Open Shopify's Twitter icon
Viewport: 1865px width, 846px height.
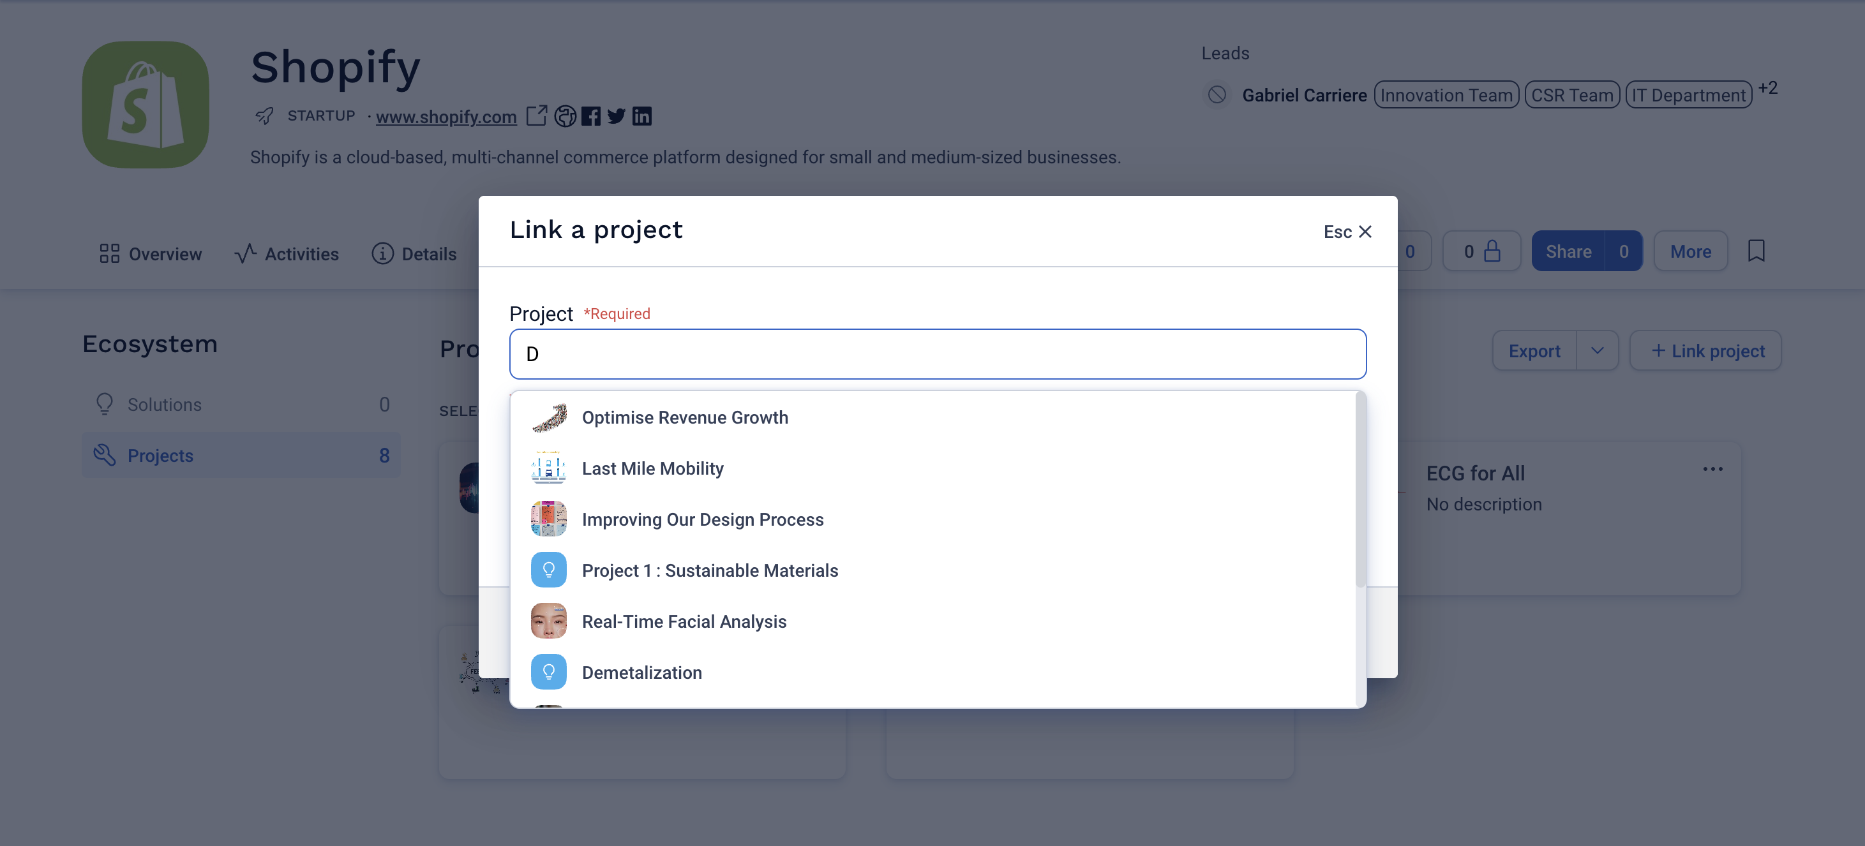[x=616, y=115]
